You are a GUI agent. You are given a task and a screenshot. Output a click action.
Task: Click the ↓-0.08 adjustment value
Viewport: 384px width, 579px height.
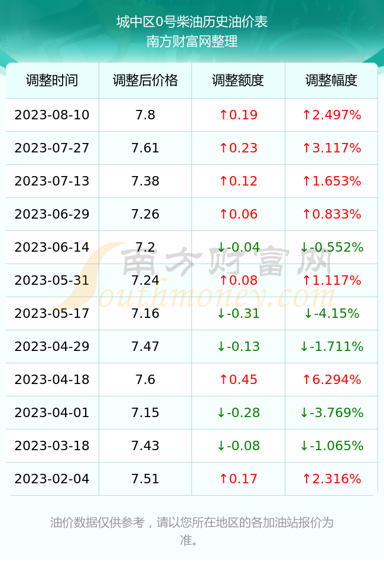click(238, 445)
